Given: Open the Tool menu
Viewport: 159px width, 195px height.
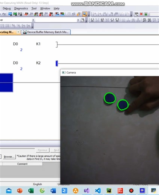Looking at the screenshot, I should [x=34, y=9].
